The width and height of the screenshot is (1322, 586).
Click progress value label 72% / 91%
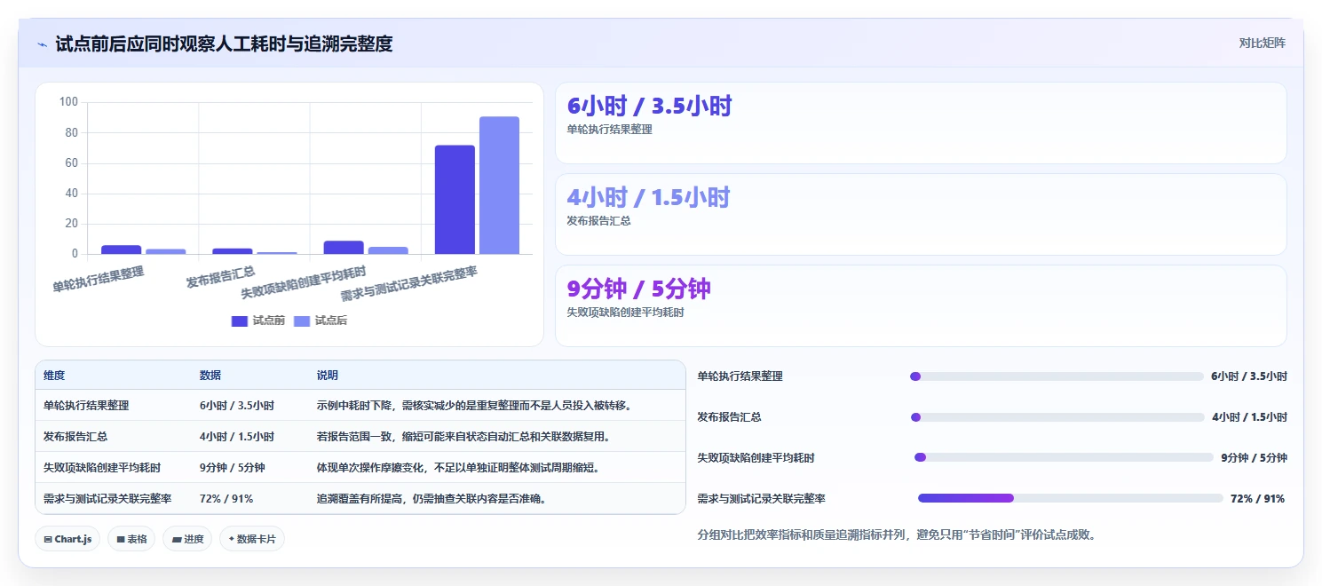1257,499
